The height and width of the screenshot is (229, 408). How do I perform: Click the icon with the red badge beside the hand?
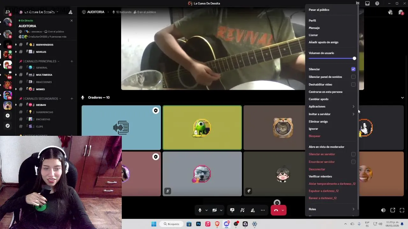pyautogui.click(x=401, y=12)
